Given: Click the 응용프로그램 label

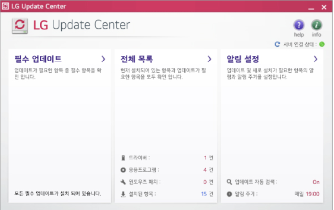Looking at the screenshot, I should coord(144,170).
